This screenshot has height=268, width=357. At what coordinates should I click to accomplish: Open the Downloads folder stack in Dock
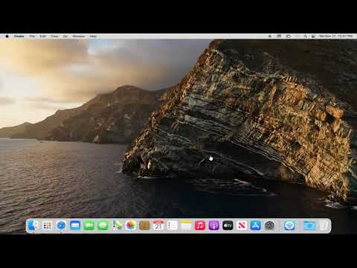(x=309, y=226)
